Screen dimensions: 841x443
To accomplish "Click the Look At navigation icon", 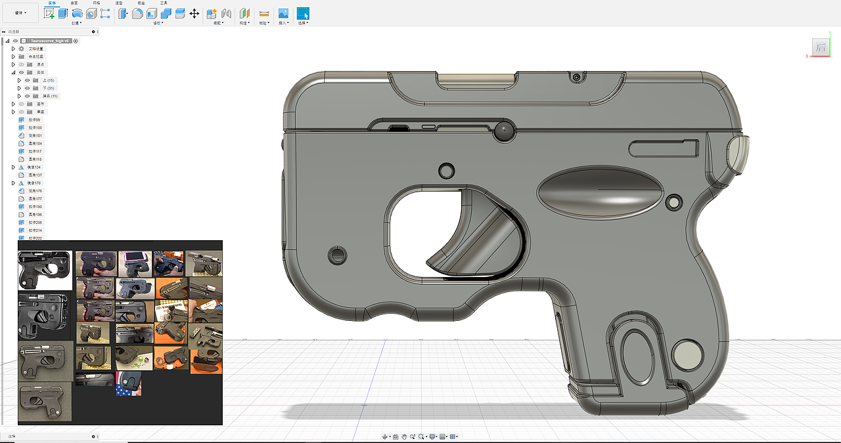I will 396,436.
